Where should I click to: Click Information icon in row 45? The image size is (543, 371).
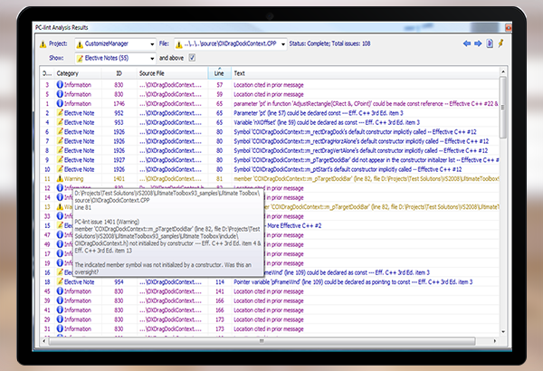pos(60,291)
